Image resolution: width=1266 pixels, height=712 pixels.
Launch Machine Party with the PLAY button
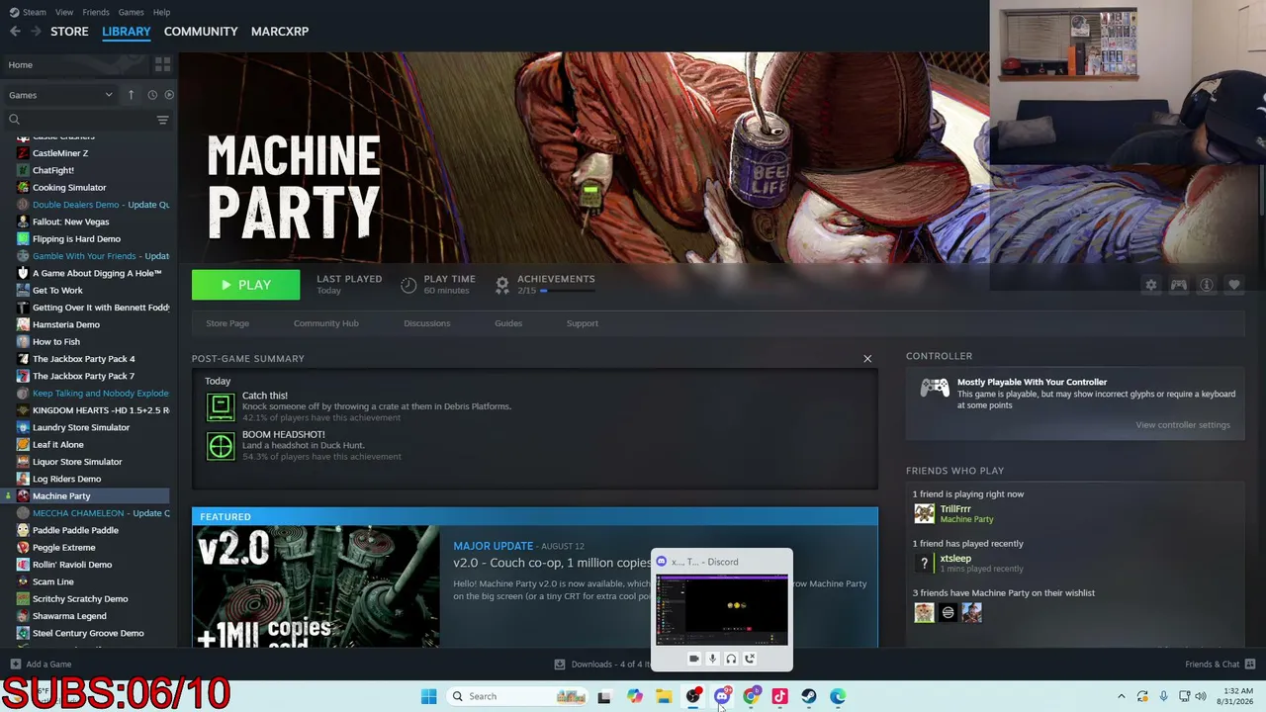(245, 285)
